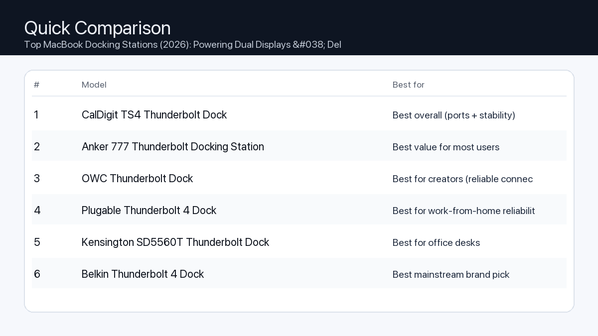The height and width of the screenshot is (336, 598).
Task: Select Best mainstream brand pick cell
Action: [x=450, y=274]
